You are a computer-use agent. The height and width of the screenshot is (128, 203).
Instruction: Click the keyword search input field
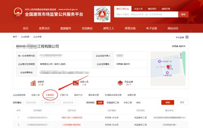pyautogui.click(x=146, y=15)
